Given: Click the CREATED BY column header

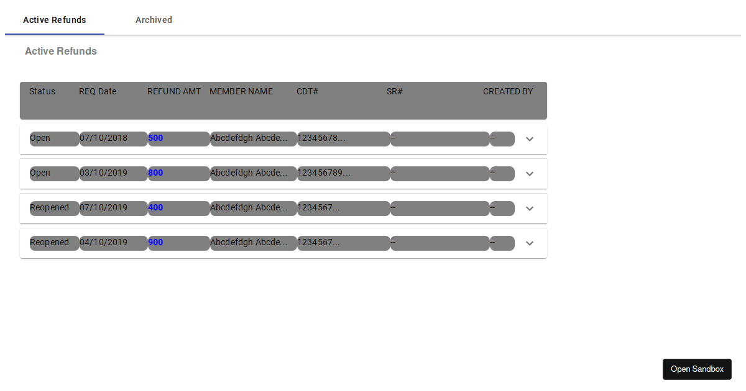Looking at the screenshot, I should pyautogui.click(x=508, y=91).
